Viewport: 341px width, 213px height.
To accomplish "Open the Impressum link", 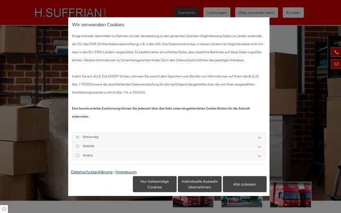I will pos(126,172).
